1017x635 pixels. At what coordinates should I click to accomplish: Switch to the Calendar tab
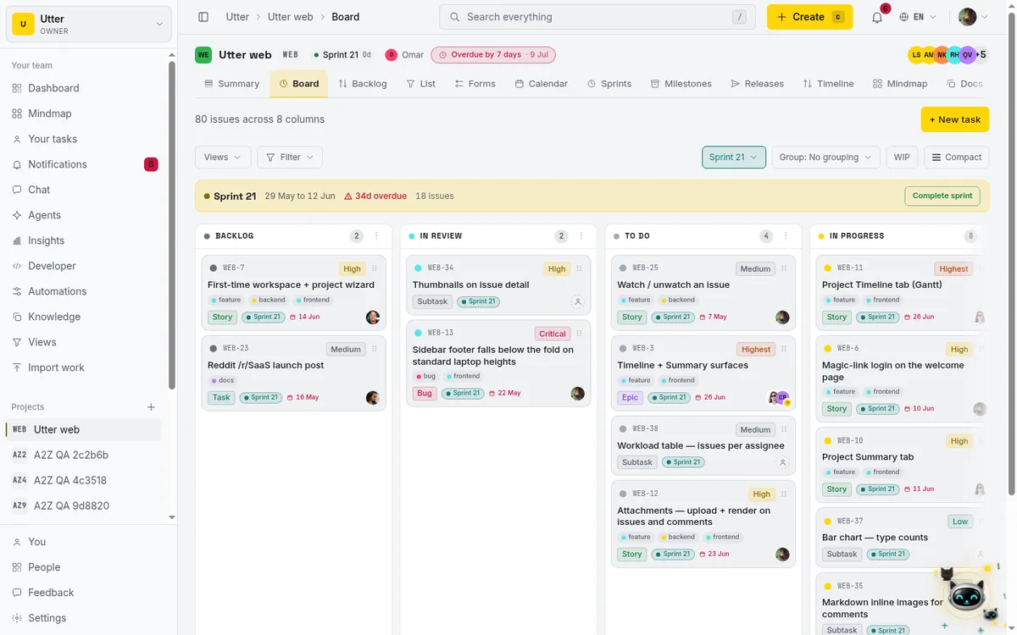pos(541,84)
